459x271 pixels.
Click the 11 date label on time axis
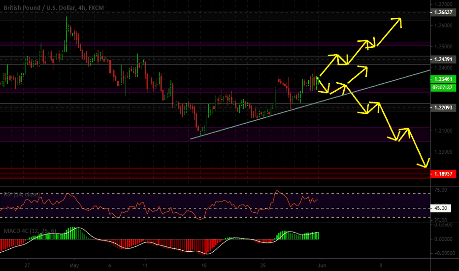[x=145, y=266]
